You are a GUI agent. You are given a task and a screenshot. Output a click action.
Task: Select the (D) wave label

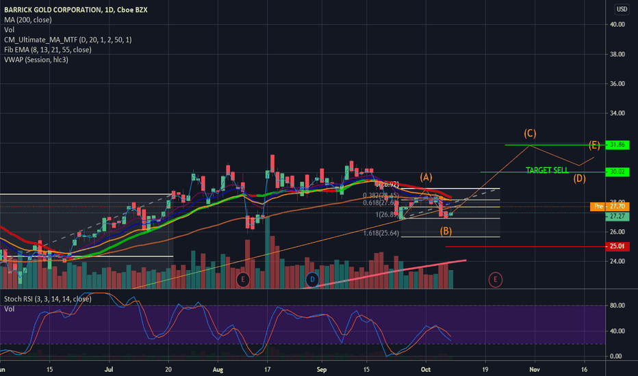coord(579,178)
